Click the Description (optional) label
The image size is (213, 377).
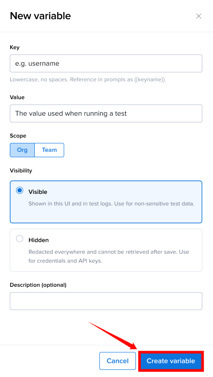coord(38,285)
